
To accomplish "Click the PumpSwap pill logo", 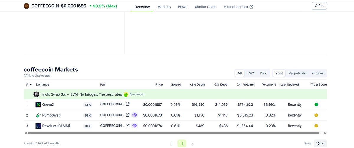I will pyautogui.click(x=38, y=115).
